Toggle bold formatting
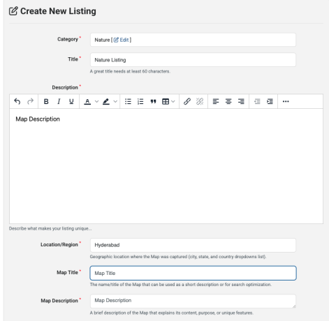The width and height of the screenshot is (329, 321). pyautogui.click(x=46, y=101)
